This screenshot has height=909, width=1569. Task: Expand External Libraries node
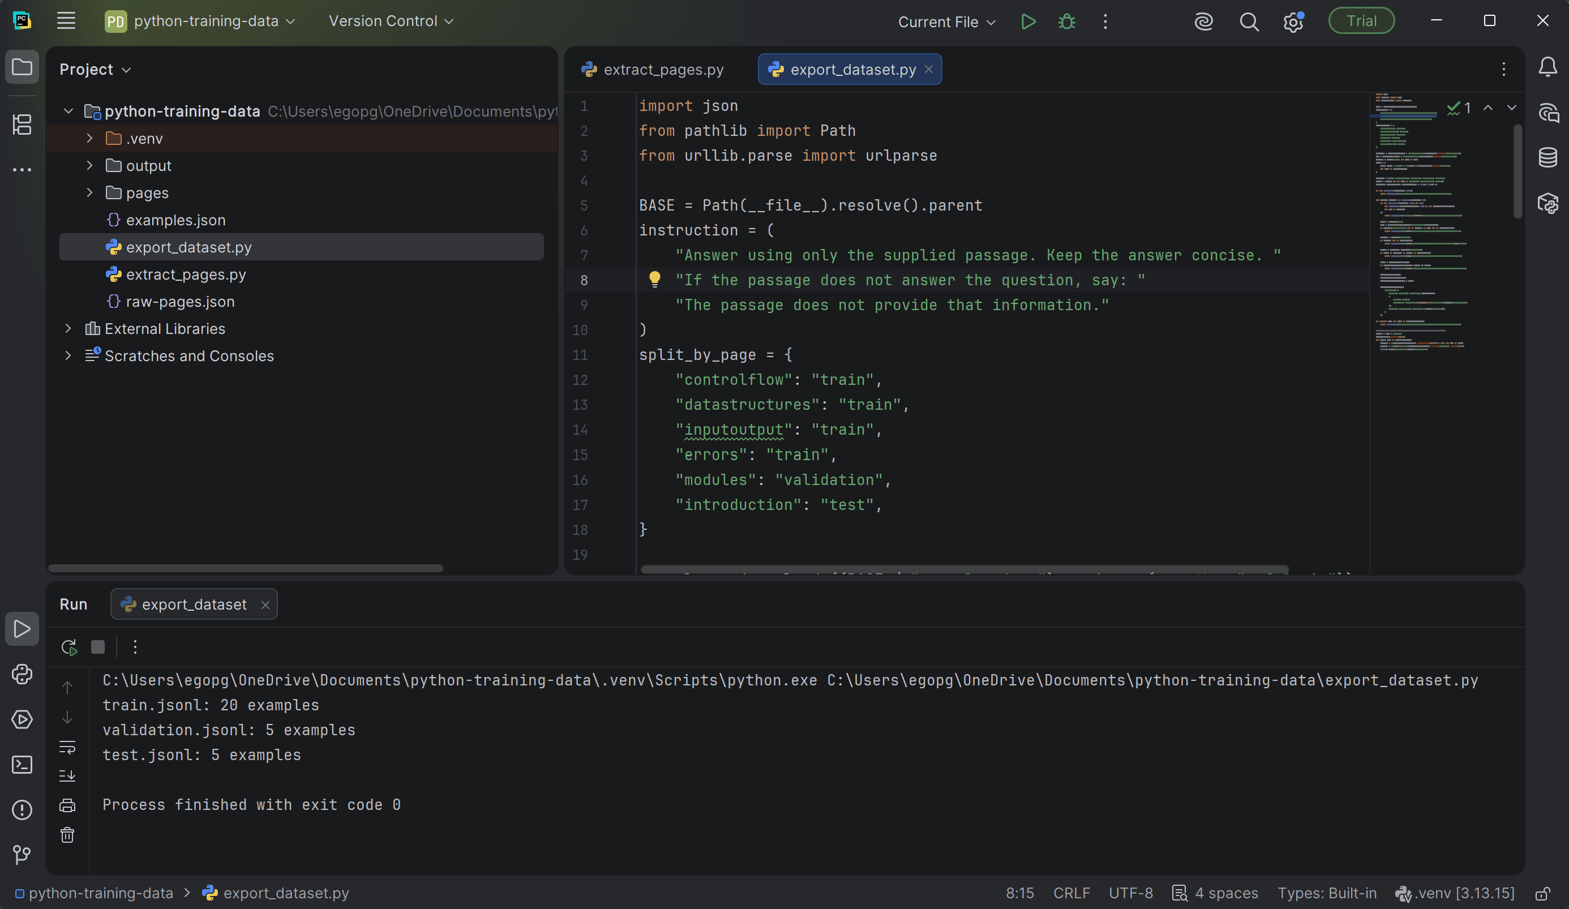(x=68, y=328)
